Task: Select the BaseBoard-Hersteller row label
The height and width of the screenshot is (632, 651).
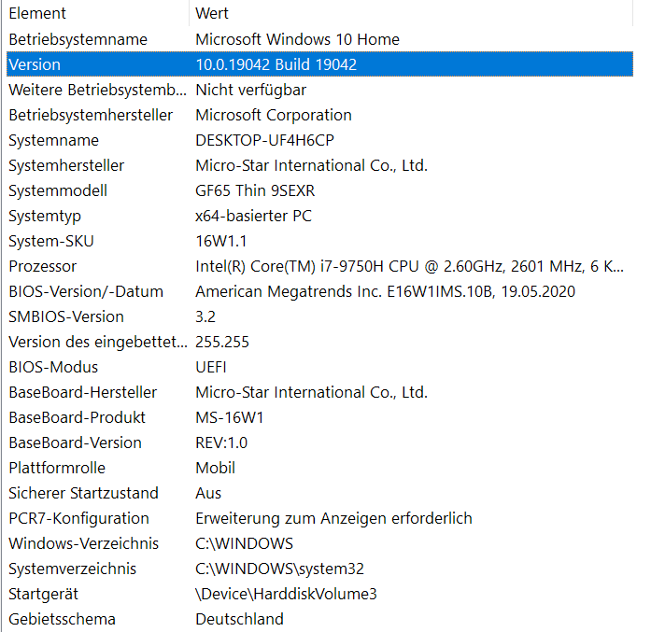Action: [x=82, y=393]
